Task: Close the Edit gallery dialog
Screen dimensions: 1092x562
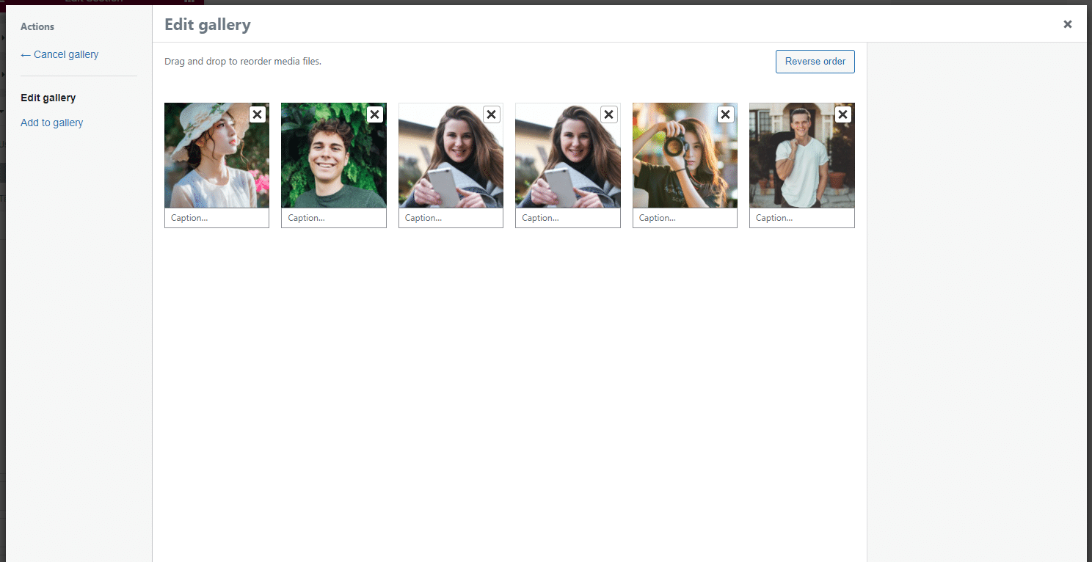Action: pyautogui.click(x=1067, y=24)
